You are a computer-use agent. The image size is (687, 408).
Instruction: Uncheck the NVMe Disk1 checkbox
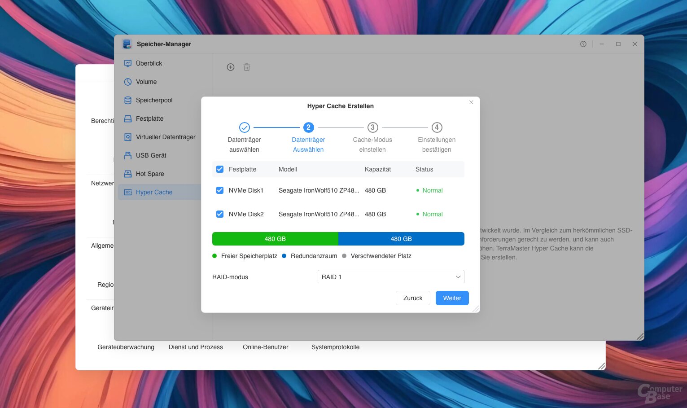coord(220,190)
